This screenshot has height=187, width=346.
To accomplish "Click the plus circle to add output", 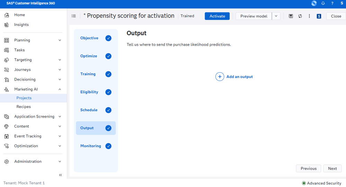I will [x=220, y=77].
